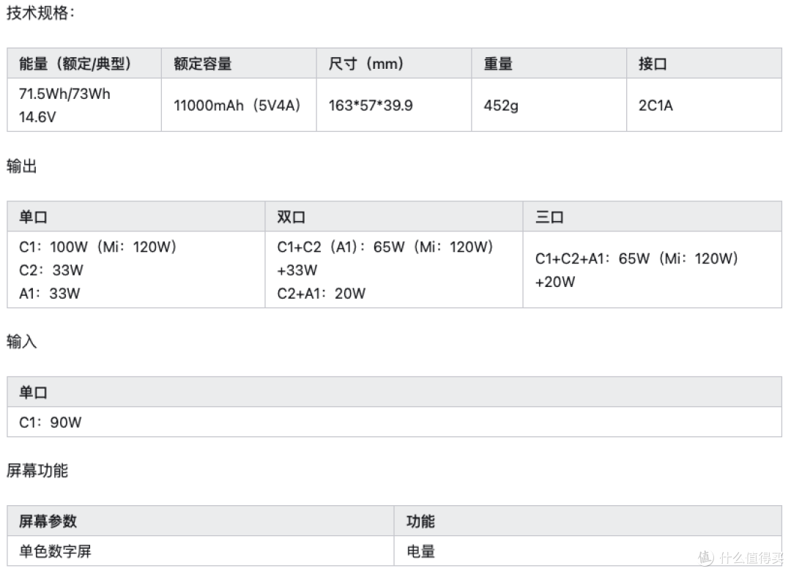This screenshot has width=791, height=574.
Task: Select the A1: 33W line
Action: [50, 294]
